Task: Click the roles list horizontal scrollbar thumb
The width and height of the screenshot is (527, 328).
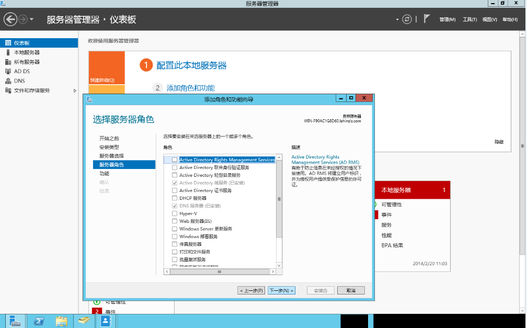Action: (x=220, y=272)
